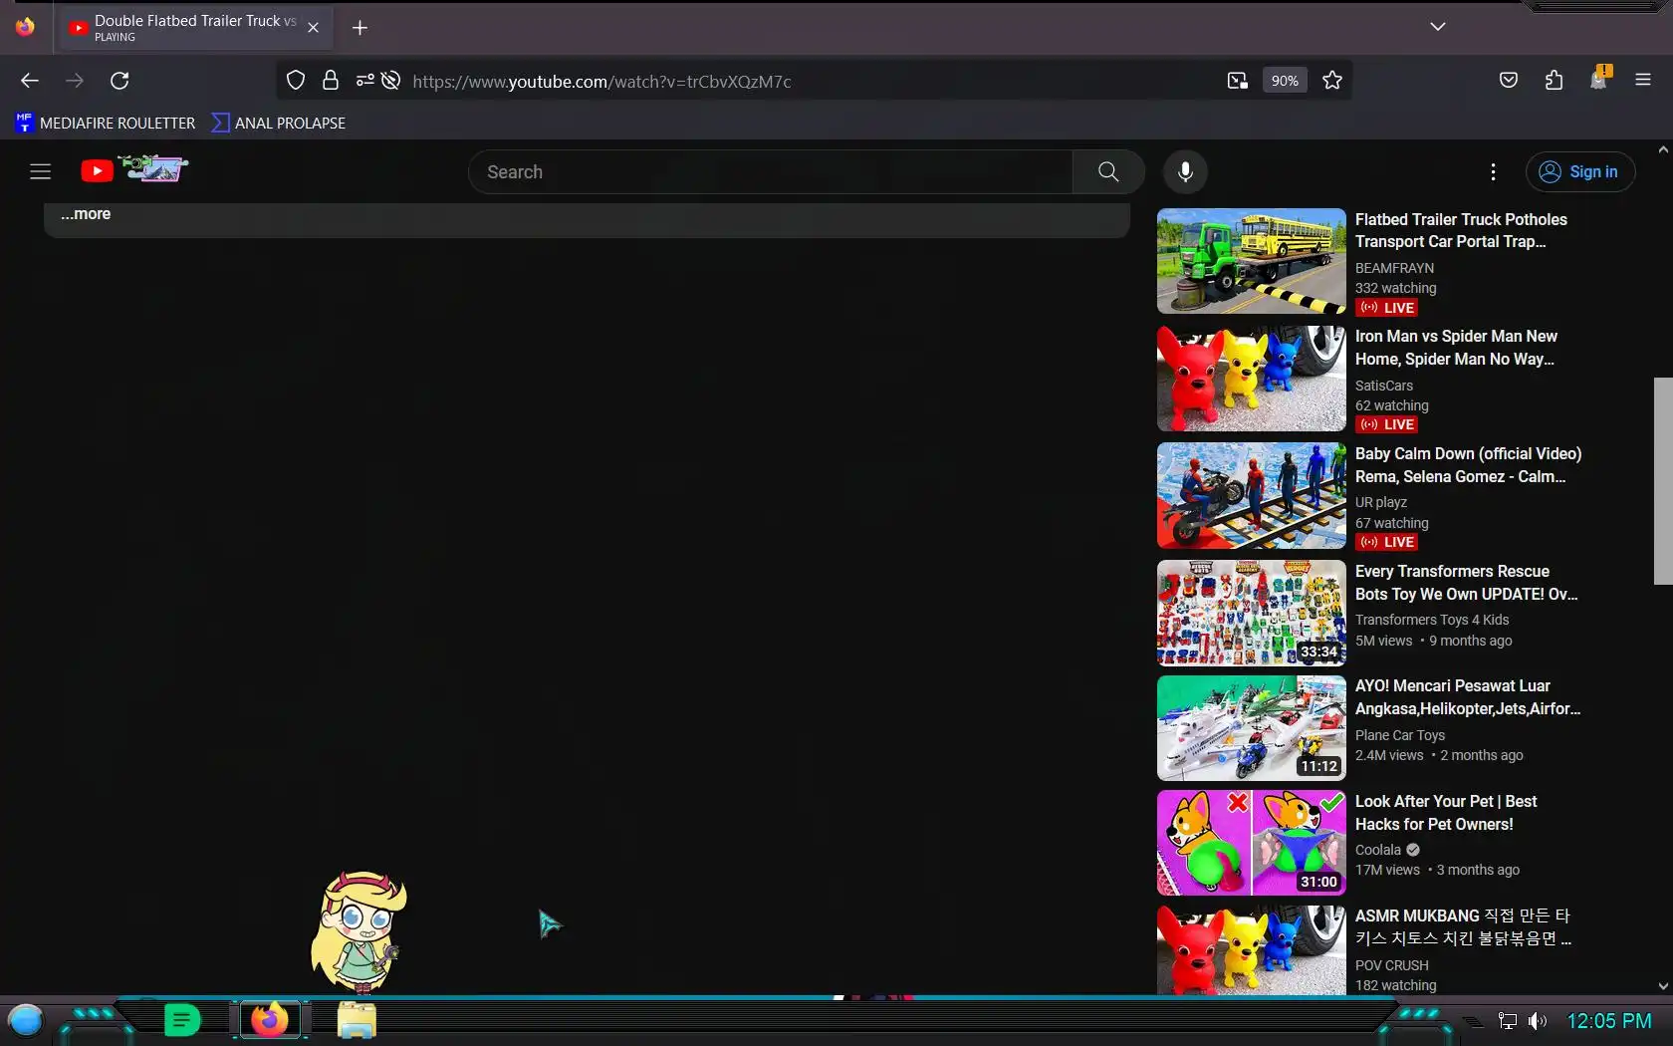Image resolution: width=1673 pixels, height=1046 pixels.
Task: Open Firefox View icon
Action: pyautogui.click(x=25, y=27)
